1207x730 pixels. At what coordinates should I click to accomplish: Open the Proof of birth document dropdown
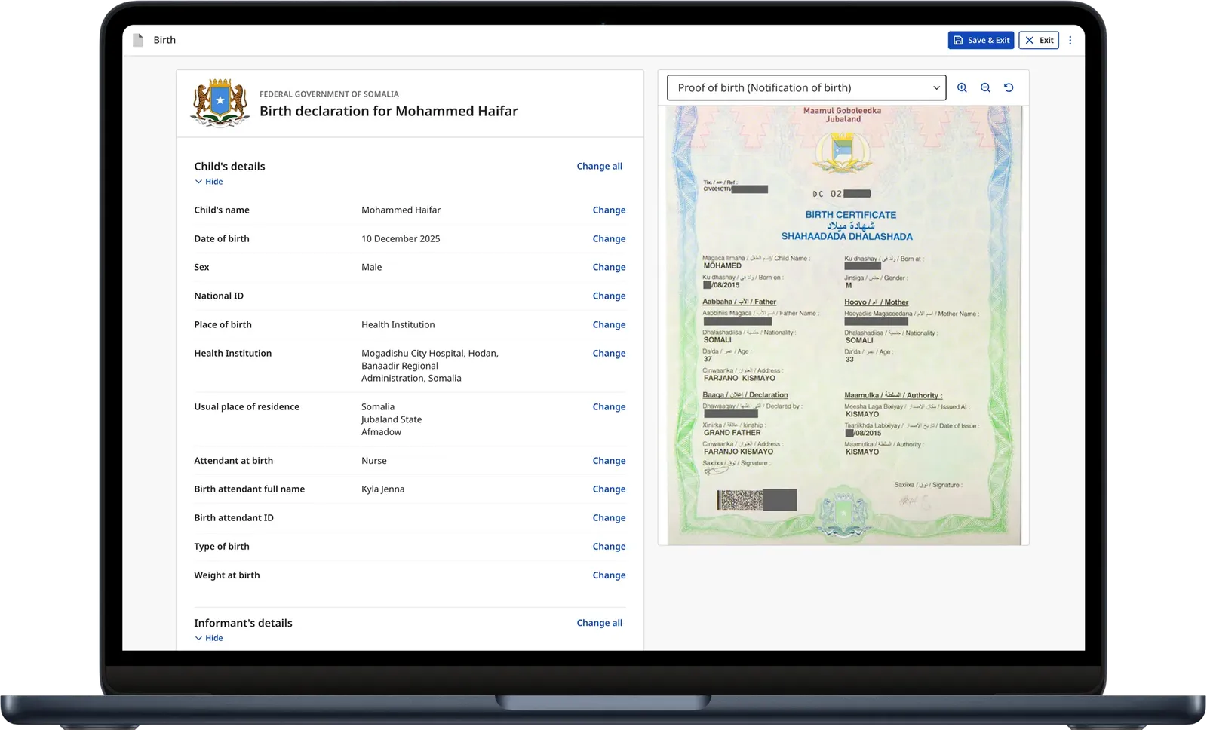click(x=806, y=87)
